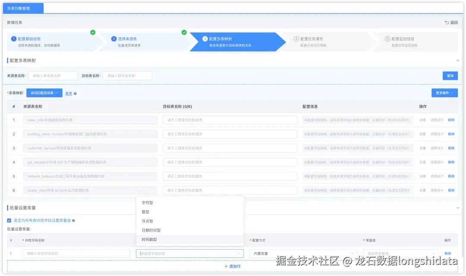Click 流程设计 for the basic_info row
This screenshot has height=276, width=466.
point(437,120)
